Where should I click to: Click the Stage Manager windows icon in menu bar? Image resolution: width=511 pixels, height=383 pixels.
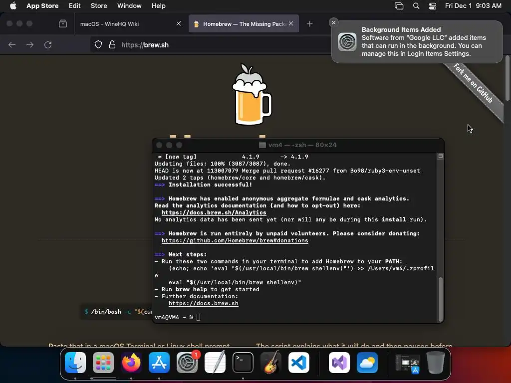coord(399,5)
